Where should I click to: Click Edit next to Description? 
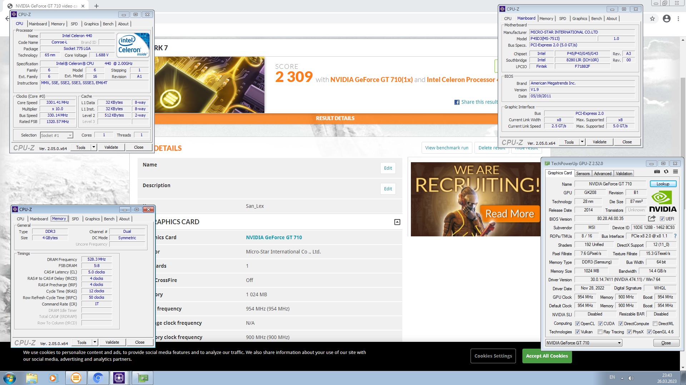[388, 189]
